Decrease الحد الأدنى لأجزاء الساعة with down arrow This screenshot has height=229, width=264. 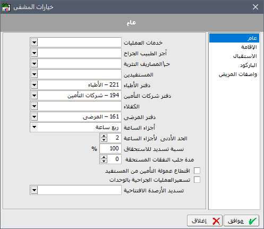[104, 140]
